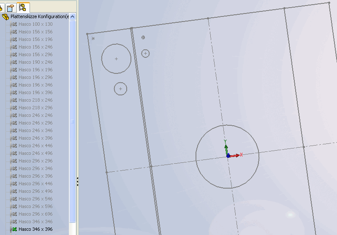The width and height of the screenshot is (337, 235).
Task: Click the Plattenskizze part icon in tree
Action: pos(5,16)
